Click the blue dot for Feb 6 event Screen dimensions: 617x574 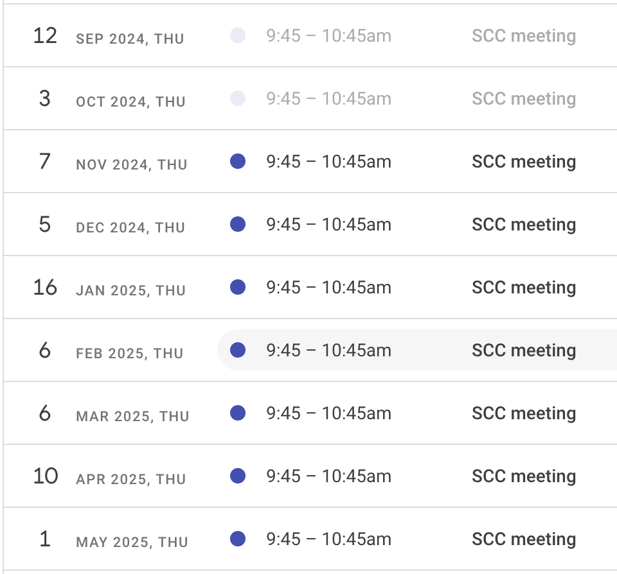coord(238,350)
